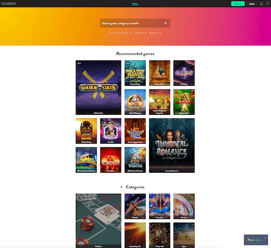
Task: Open the Blackjack category tile
Action: (x=99, y=221)
